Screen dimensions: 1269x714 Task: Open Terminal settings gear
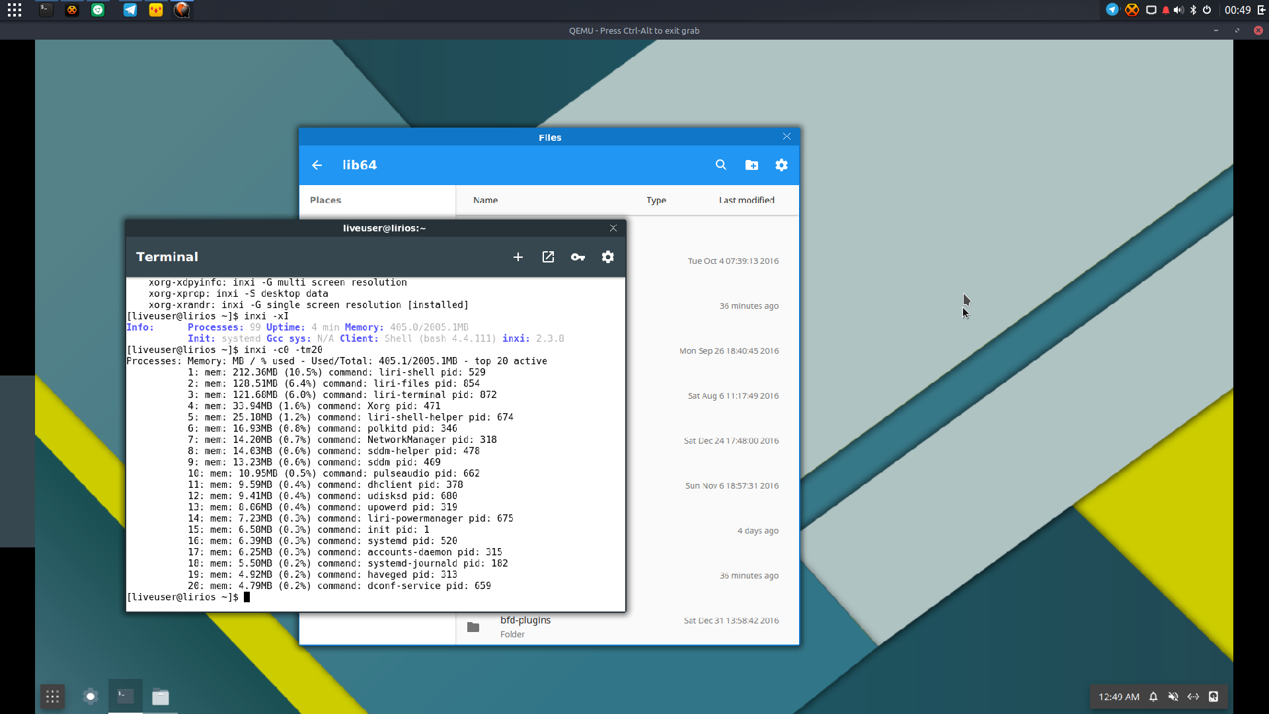click(608, 257)
